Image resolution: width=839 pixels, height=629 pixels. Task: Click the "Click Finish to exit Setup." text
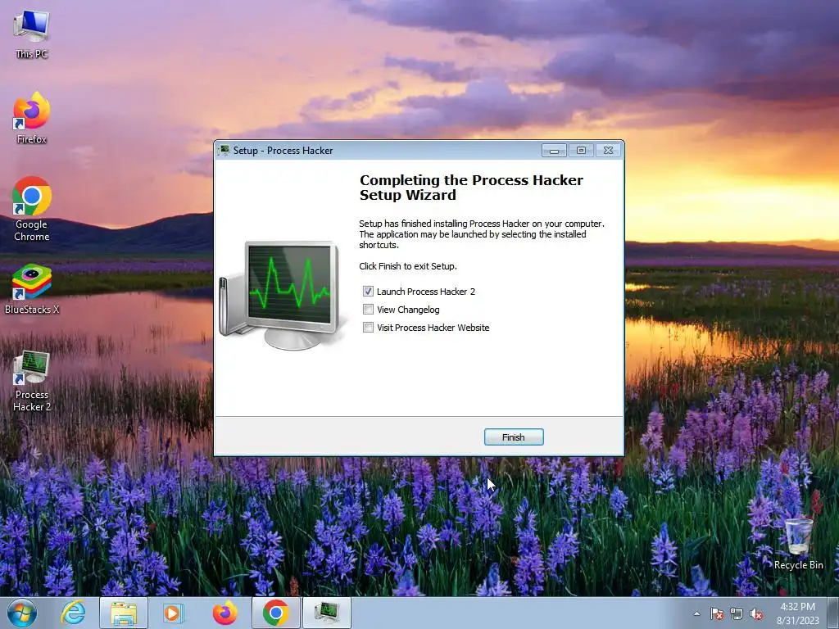pyautogui.click(x=408, y=266)
